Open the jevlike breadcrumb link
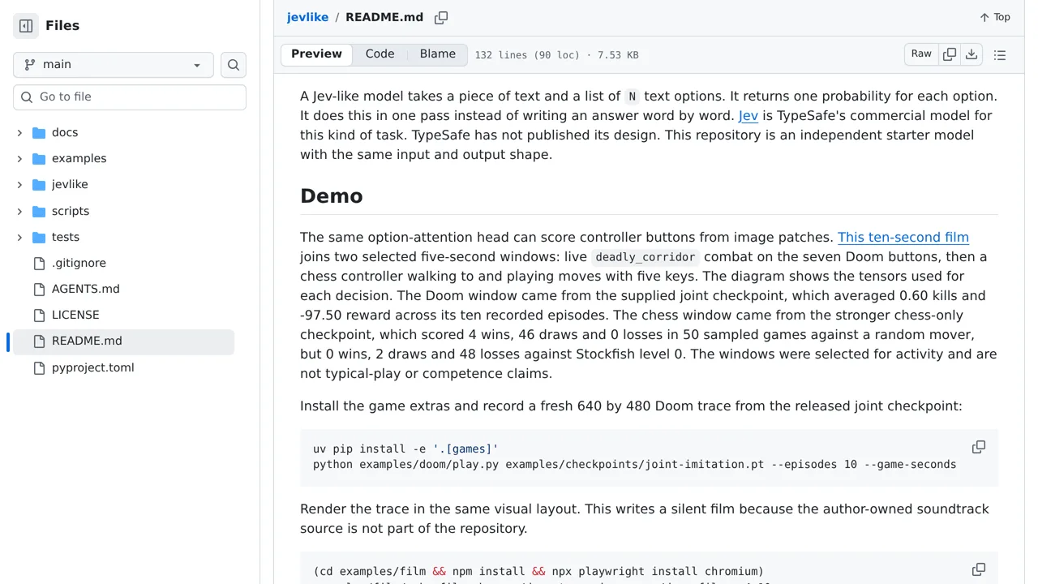 pos(307,17)
